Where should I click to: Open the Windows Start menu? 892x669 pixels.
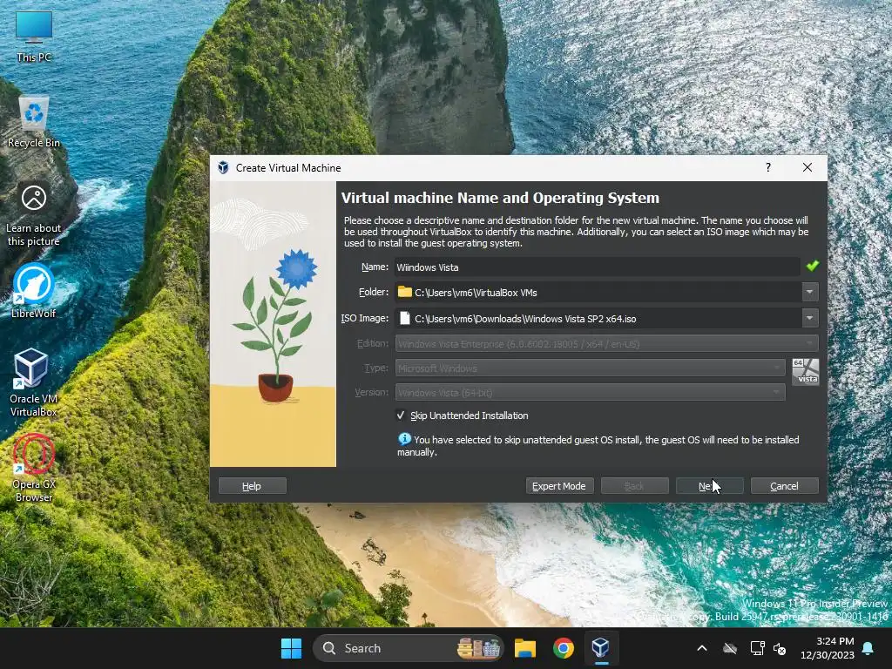[x=291, y=648]
